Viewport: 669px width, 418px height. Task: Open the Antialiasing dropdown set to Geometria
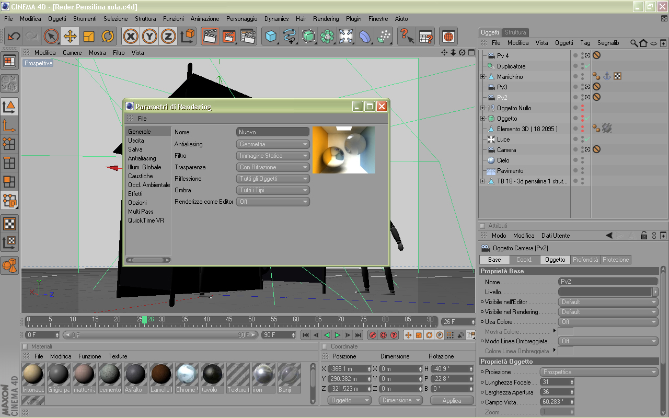pyautogui.click(x=273, y=144)
